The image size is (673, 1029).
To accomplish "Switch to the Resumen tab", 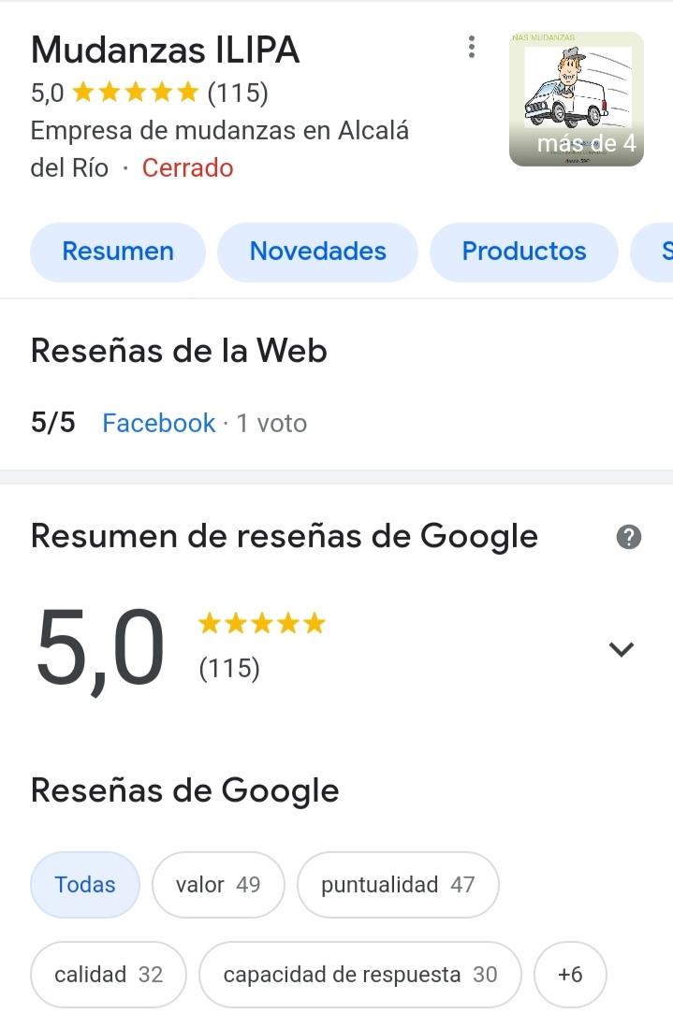I will coord(118,252).
